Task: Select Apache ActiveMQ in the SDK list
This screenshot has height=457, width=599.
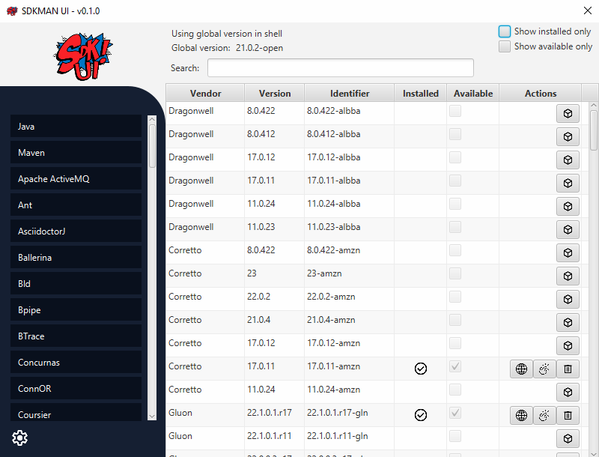Action: (x=76, y=179)
